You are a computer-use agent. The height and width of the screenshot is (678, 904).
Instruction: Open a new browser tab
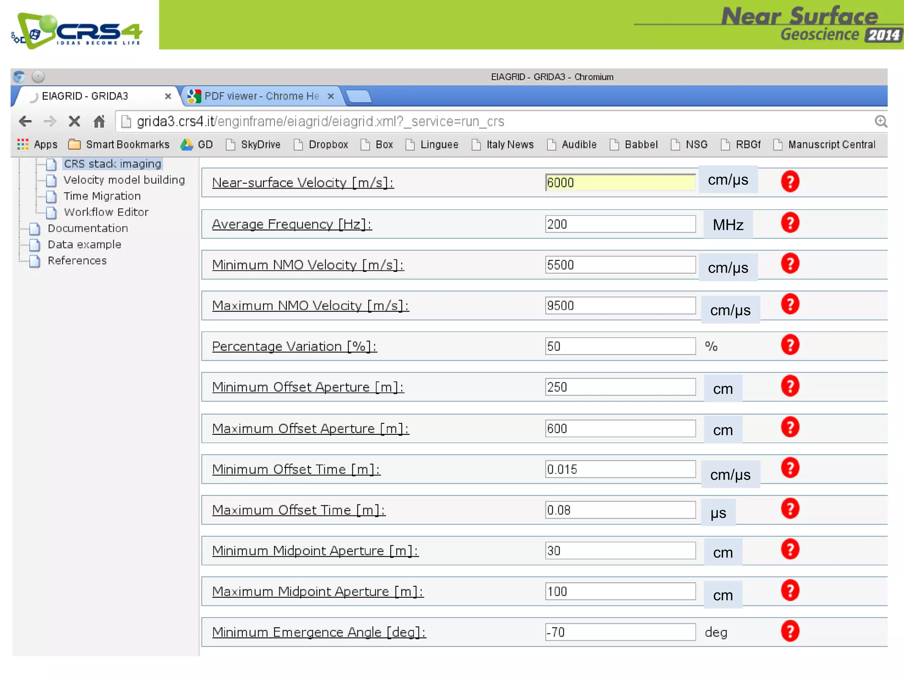[x=359, y=96]
